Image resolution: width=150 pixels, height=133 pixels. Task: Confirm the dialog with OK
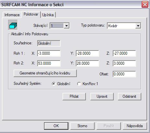click(x=56, y=126)
